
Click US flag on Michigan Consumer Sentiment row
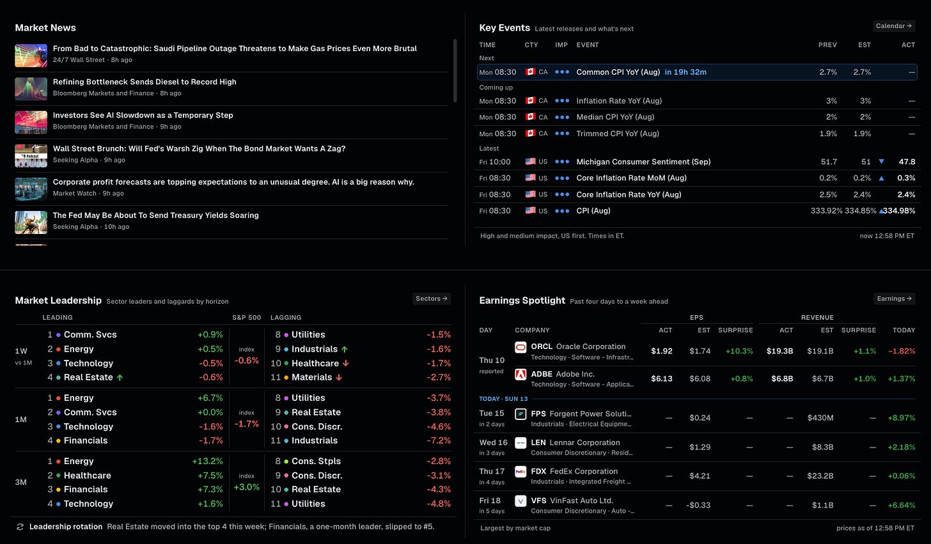click(x=530, y=162)
